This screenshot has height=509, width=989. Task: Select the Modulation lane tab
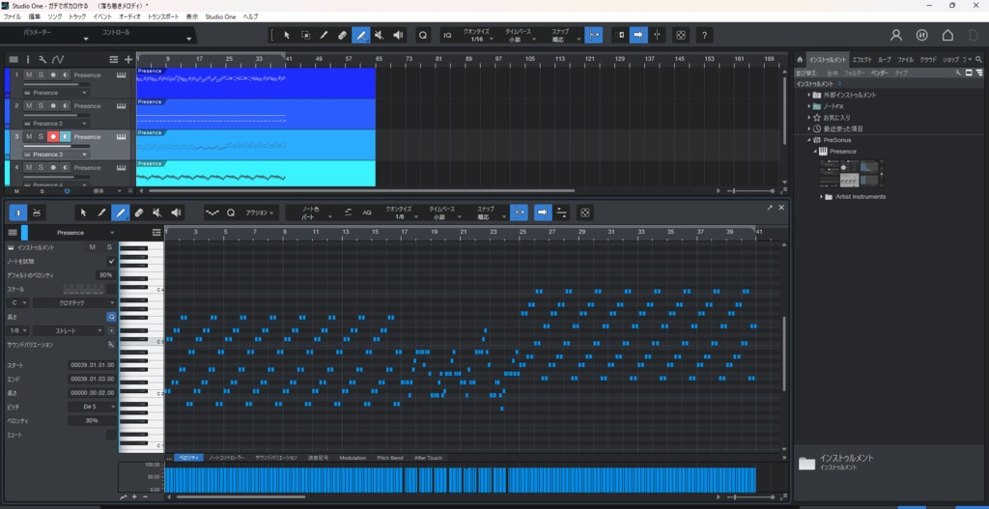(353, 458)
